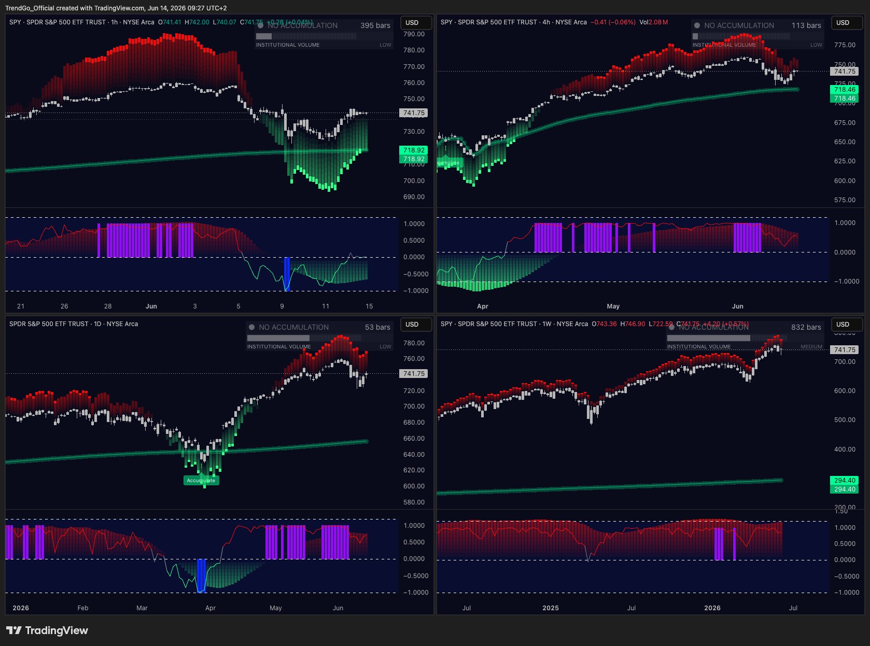Click the 718.92 green price label, 1h chart
Image resolution: width=870 pixels, height=646 pixels.
click(414, 150)
